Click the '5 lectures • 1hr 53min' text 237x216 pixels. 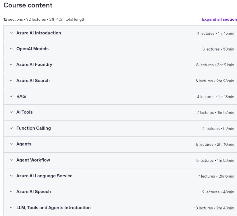[x=215, y=160]
